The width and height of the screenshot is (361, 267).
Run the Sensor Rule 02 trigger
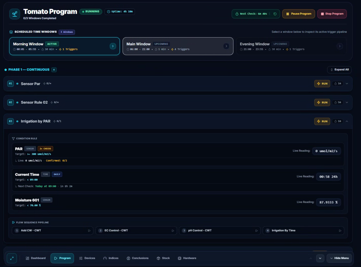(322, 103)
